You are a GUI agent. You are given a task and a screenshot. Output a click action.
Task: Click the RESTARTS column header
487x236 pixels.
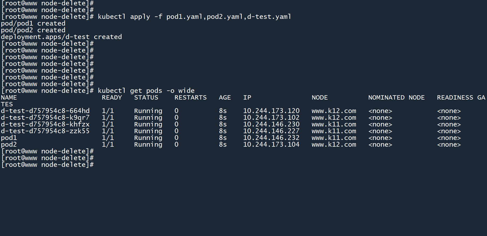190,97
